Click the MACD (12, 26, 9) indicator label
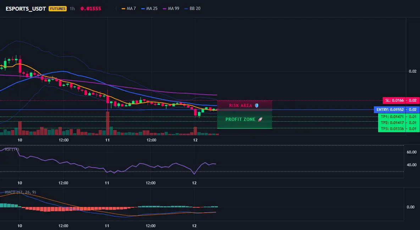420x230 pixels. [x=20, y=192]
